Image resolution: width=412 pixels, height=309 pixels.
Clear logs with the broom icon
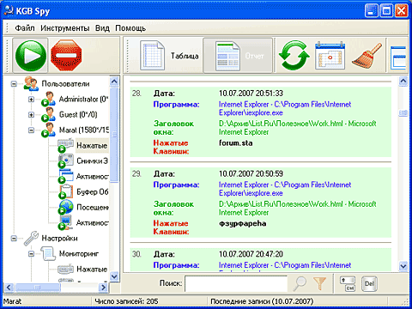pyautogui.click(x=367, y=56)
